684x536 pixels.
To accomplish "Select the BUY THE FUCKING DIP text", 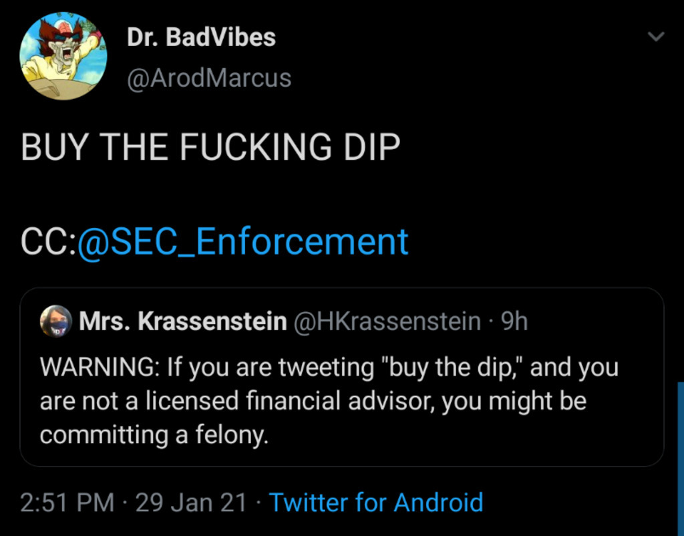I will point(210,148).
